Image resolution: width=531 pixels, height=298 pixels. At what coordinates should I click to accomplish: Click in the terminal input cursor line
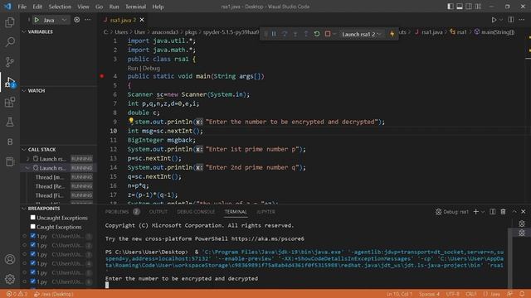tap(107, 285)
